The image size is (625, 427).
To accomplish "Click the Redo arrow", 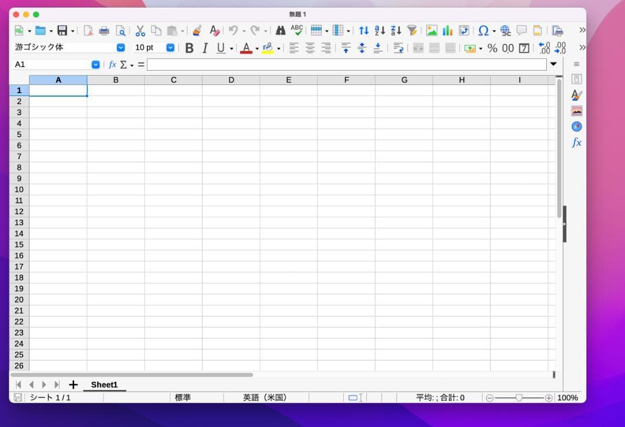I will coord(255,30).
